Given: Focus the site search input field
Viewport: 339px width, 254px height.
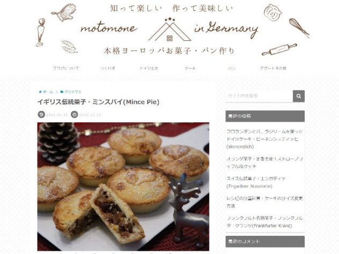Looking at the screenshot, I should [259, 96].
